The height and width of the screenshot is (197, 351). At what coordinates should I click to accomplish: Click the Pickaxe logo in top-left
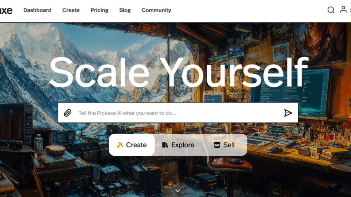[x=6, y=10]
